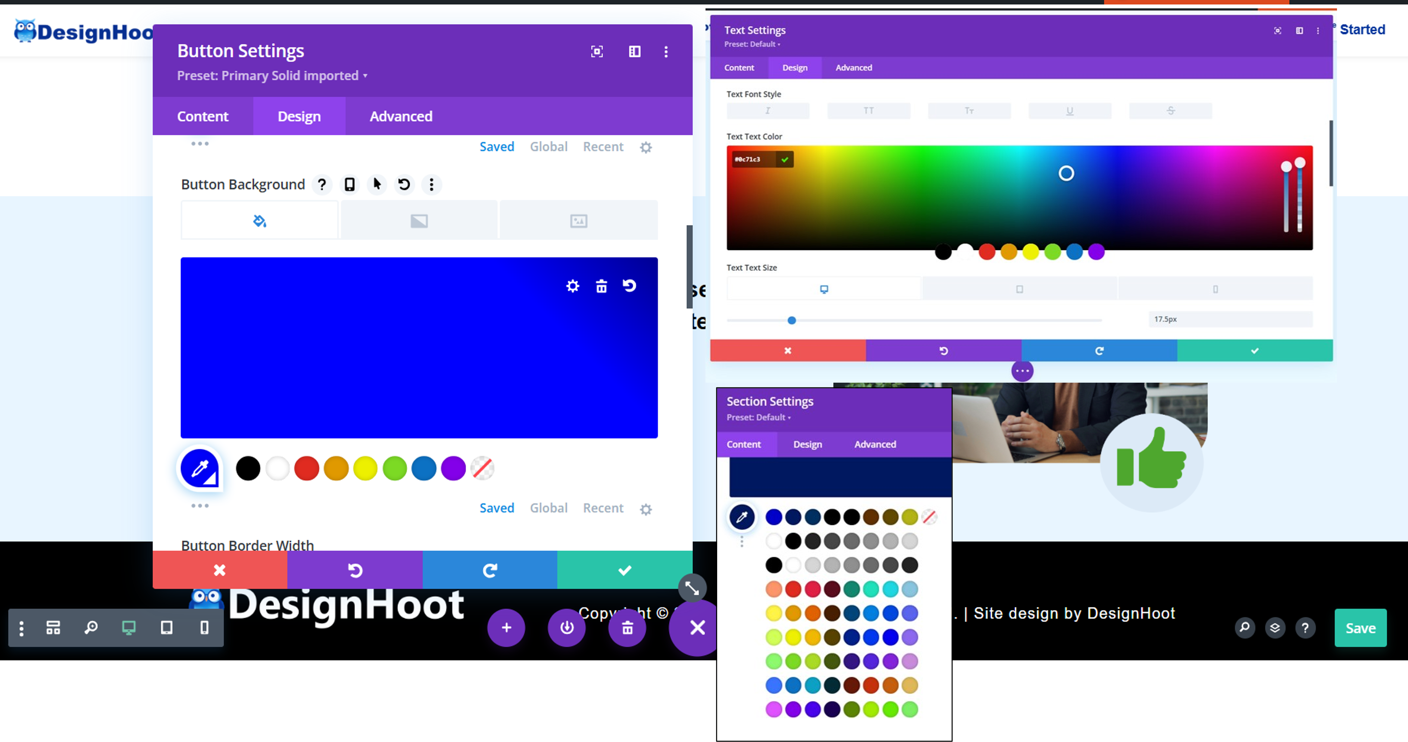Toggle phone responsive editing for Button Background
The height and width of the screenshot is (742, 1408).
coord(349,184)
